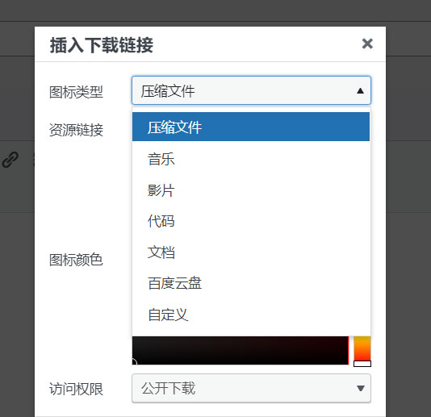This screenshot has width=431, height=417.
Task: Select the highlighted 压缩文件 option in list
Action: tap(251, 127)
